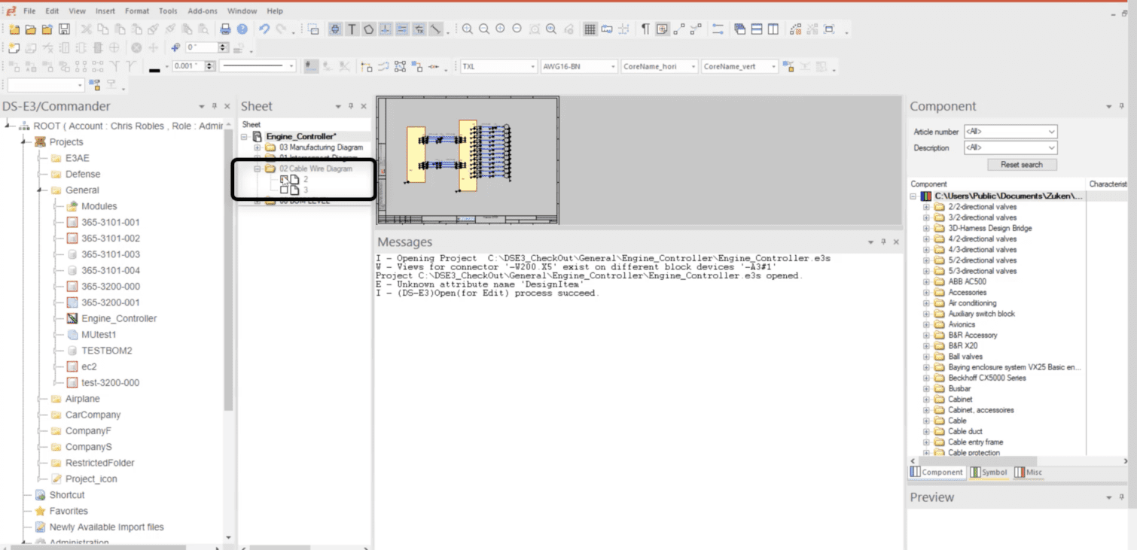This screenshot has height=550, width=1137.
Task: Toggle the highlighted horizontal lines tool button
Action: click(x=402, y=29)
